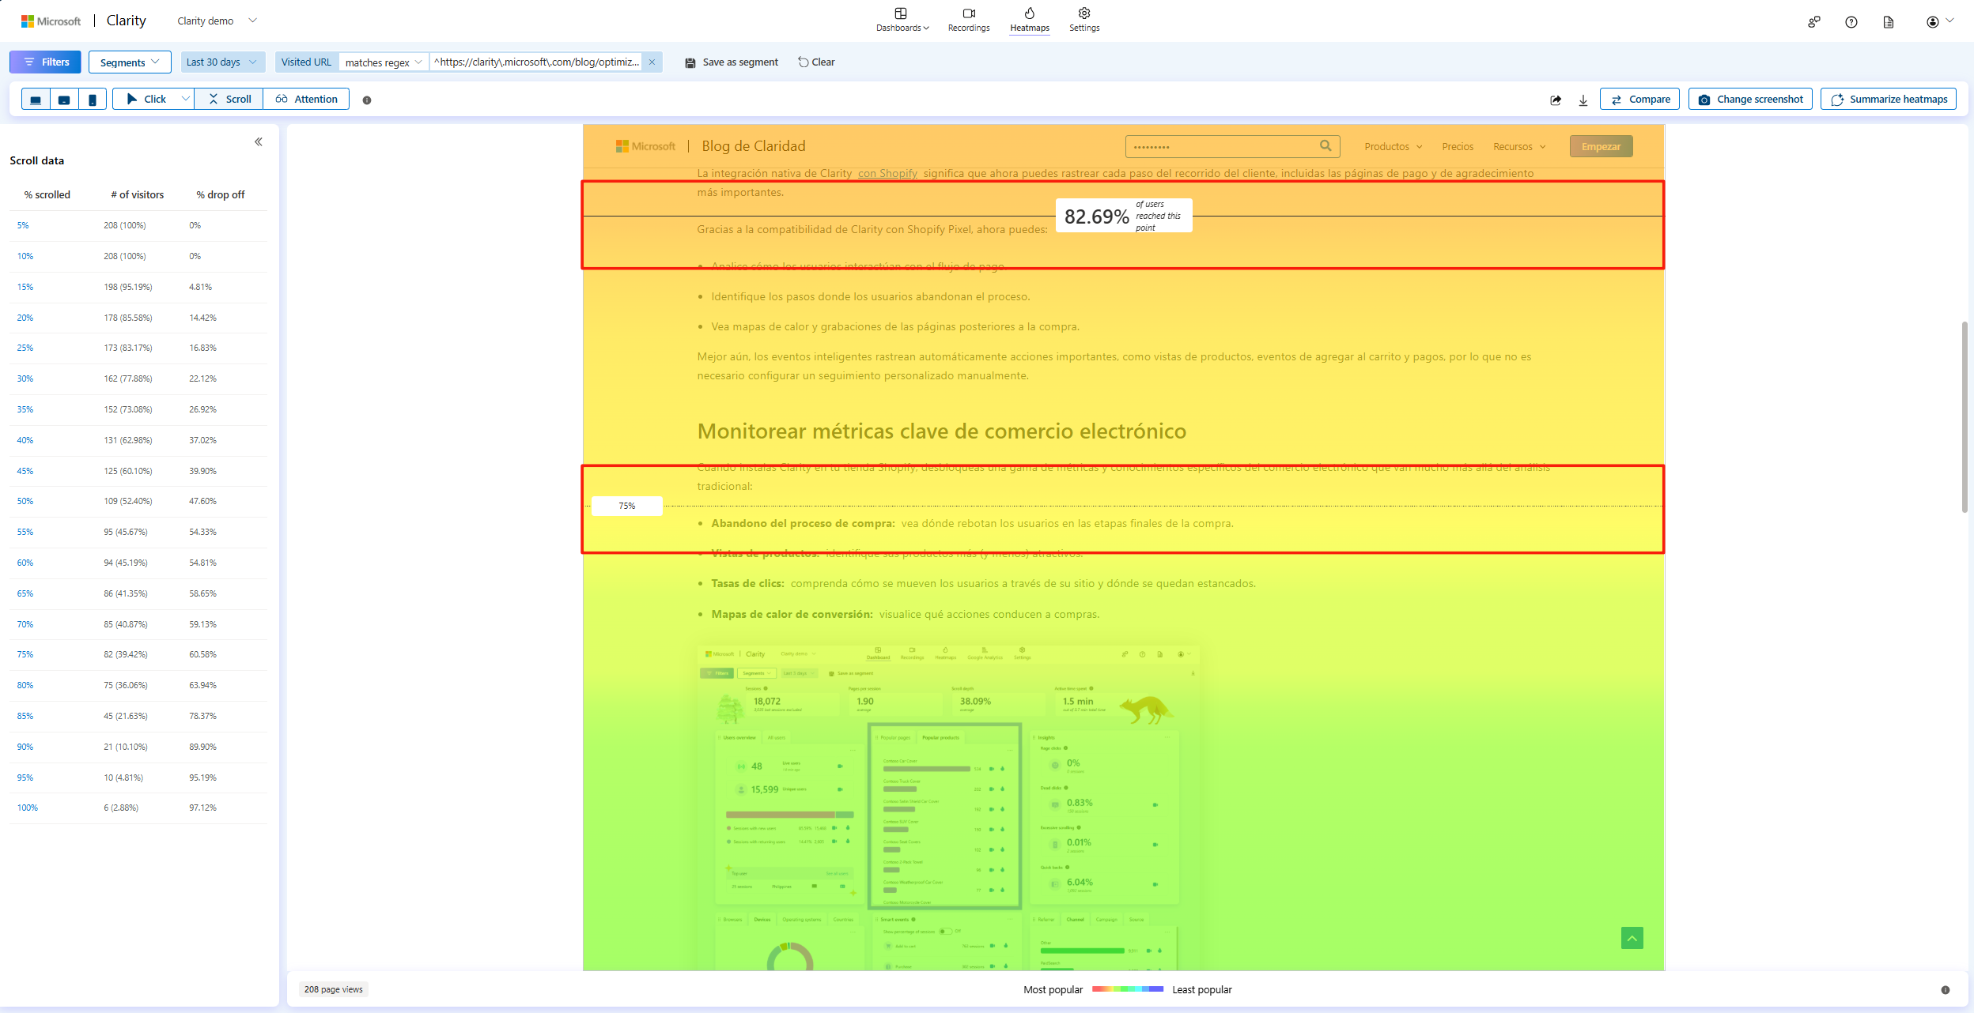Click the share heatmap icon
1974x1013 pixels.
(x=1555, y=99)
